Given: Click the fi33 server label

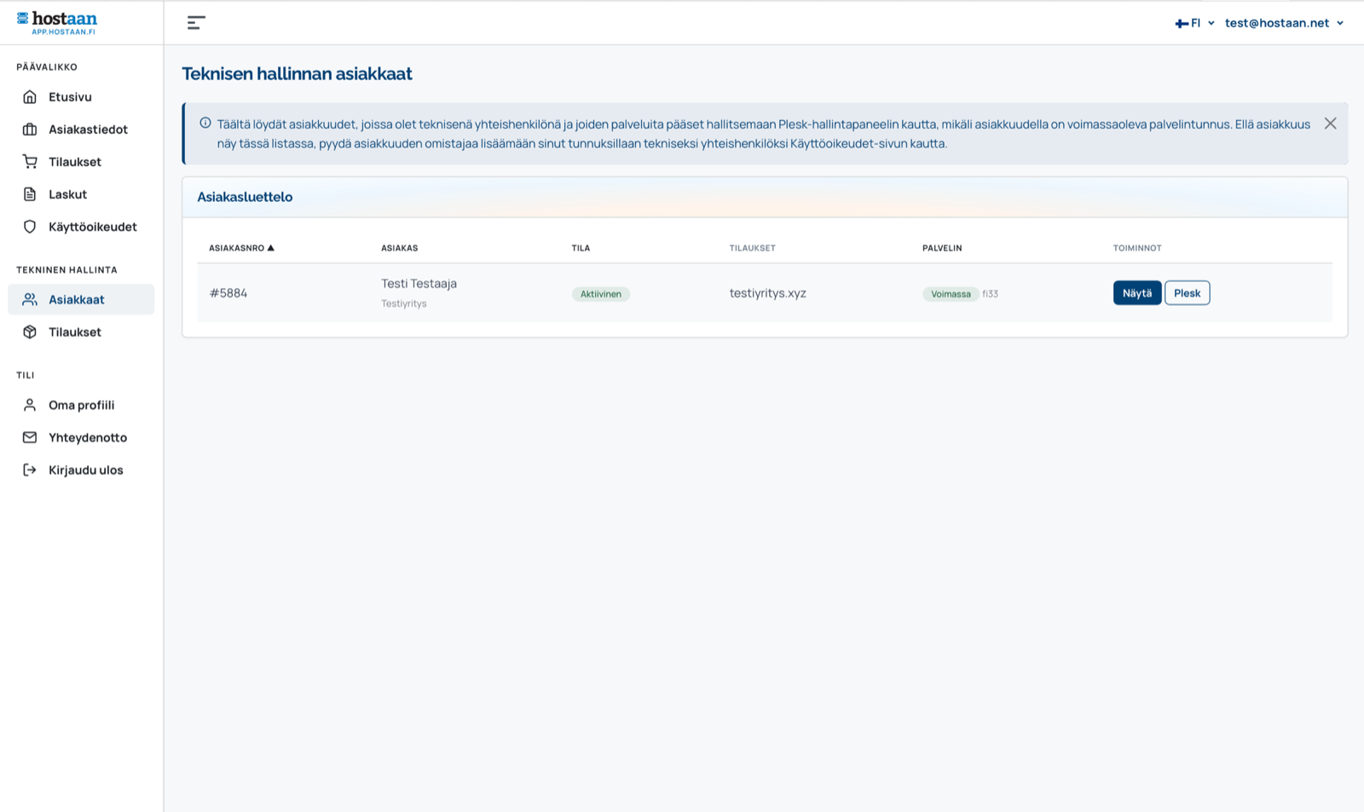Looking at the screenshot, I should [991, 294].
